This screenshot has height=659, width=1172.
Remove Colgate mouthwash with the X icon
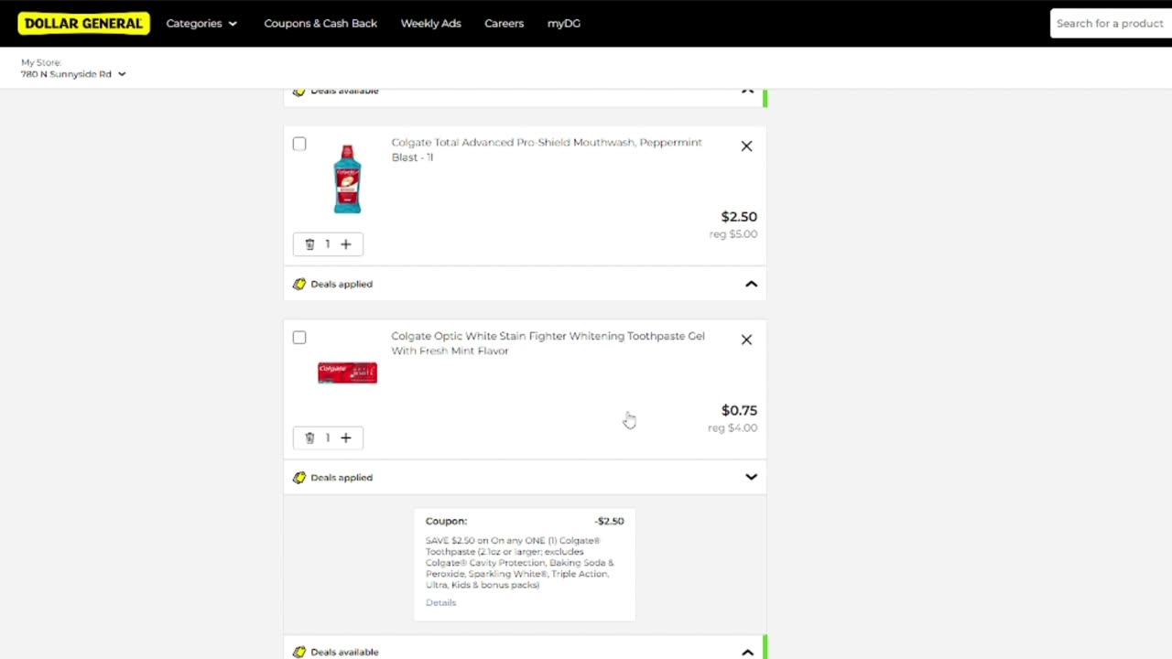(746, 146)
